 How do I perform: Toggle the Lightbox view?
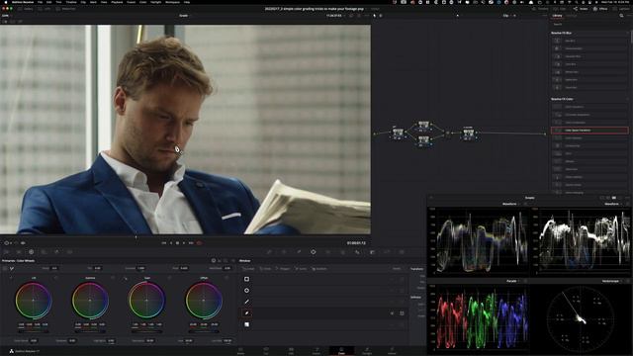[x=622, y=9]
